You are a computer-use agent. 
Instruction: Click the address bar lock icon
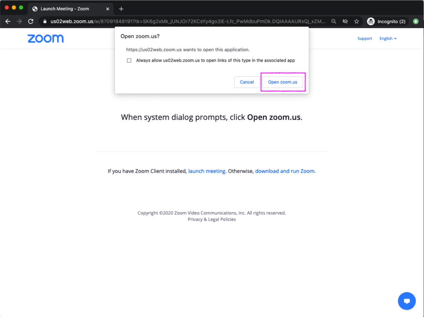(45, 21)
